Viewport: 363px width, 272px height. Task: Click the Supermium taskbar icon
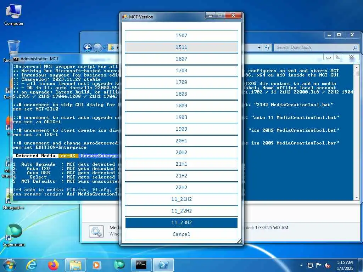(x=119, y=265)
